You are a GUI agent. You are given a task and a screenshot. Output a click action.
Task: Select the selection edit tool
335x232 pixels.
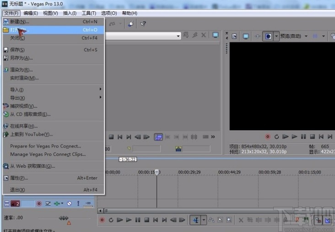pyautogui.click(x=220, y=220)
